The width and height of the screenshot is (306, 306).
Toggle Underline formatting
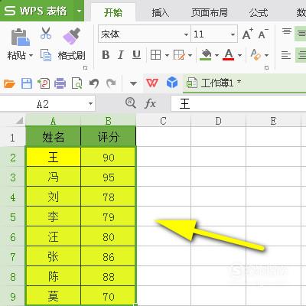tap(136, 54)
